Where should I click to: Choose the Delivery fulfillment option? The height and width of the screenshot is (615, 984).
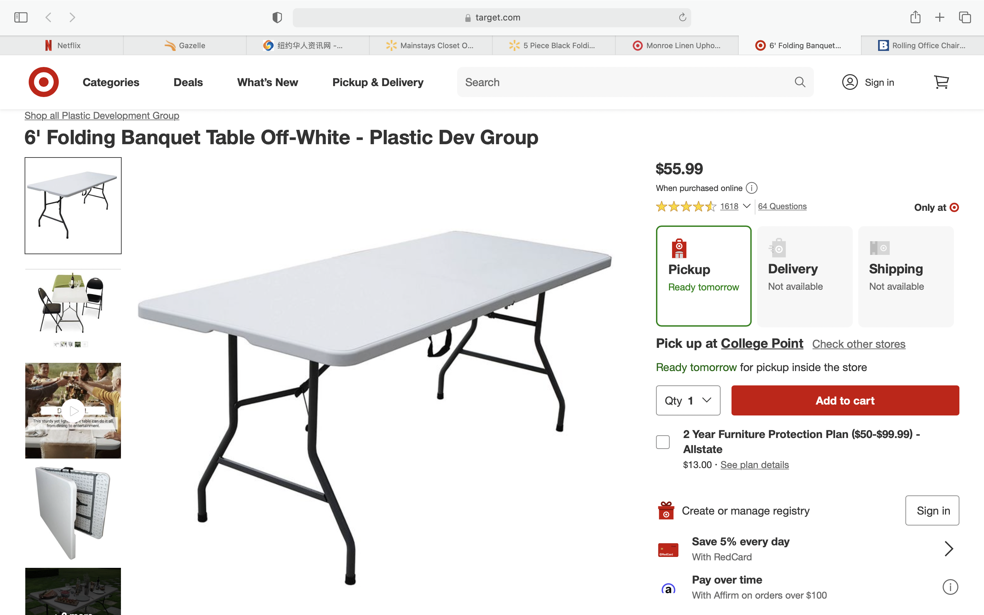coord(804,276)
